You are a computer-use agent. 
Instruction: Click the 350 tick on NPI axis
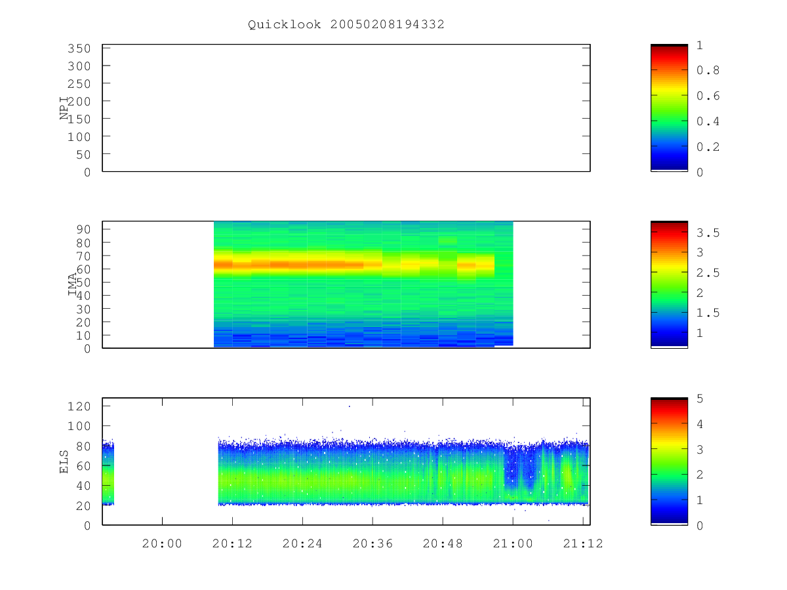click(79, 49)
